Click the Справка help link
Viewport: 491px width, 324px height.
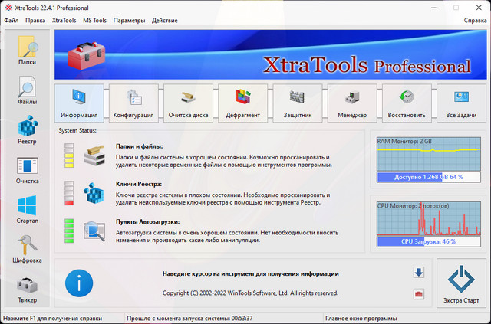[474, 20]
